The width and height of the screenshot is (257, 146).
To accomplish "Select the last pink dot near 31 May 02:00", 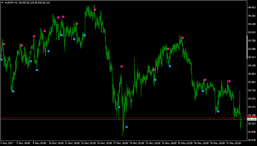I will (230, 81).
